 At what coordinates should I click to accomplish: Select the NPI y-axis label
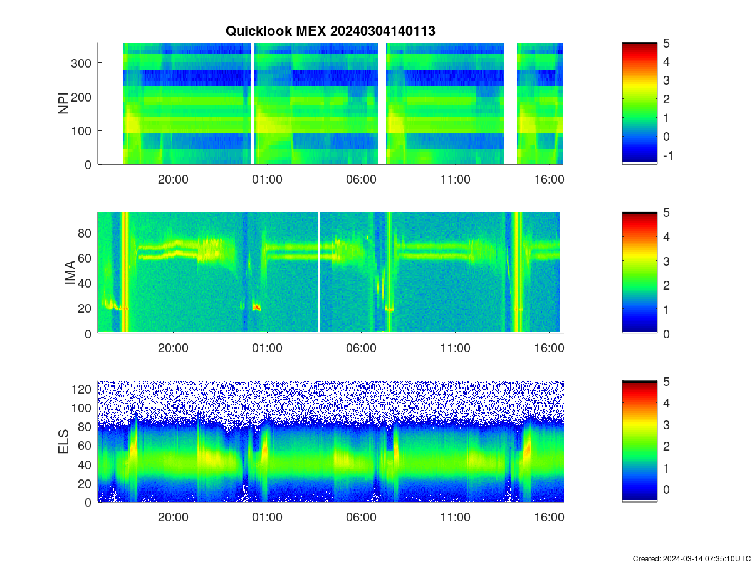(x=63, y=103)
